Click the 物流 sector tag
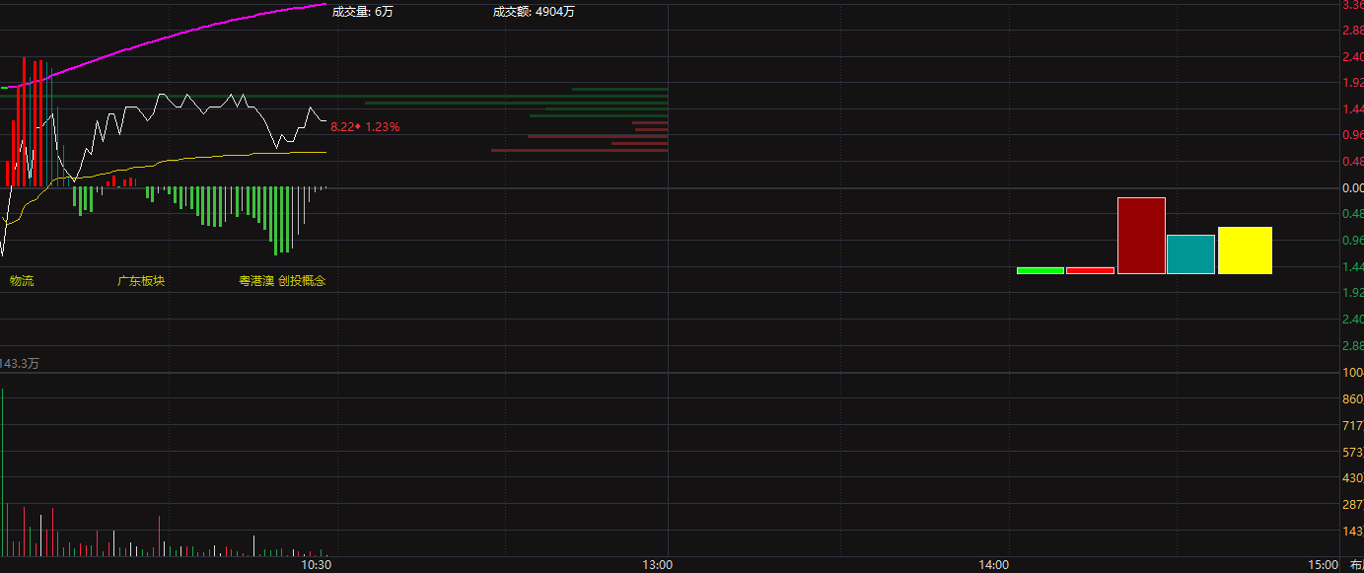This screenshot has width=1364, height=573. (x=22, y=281)
